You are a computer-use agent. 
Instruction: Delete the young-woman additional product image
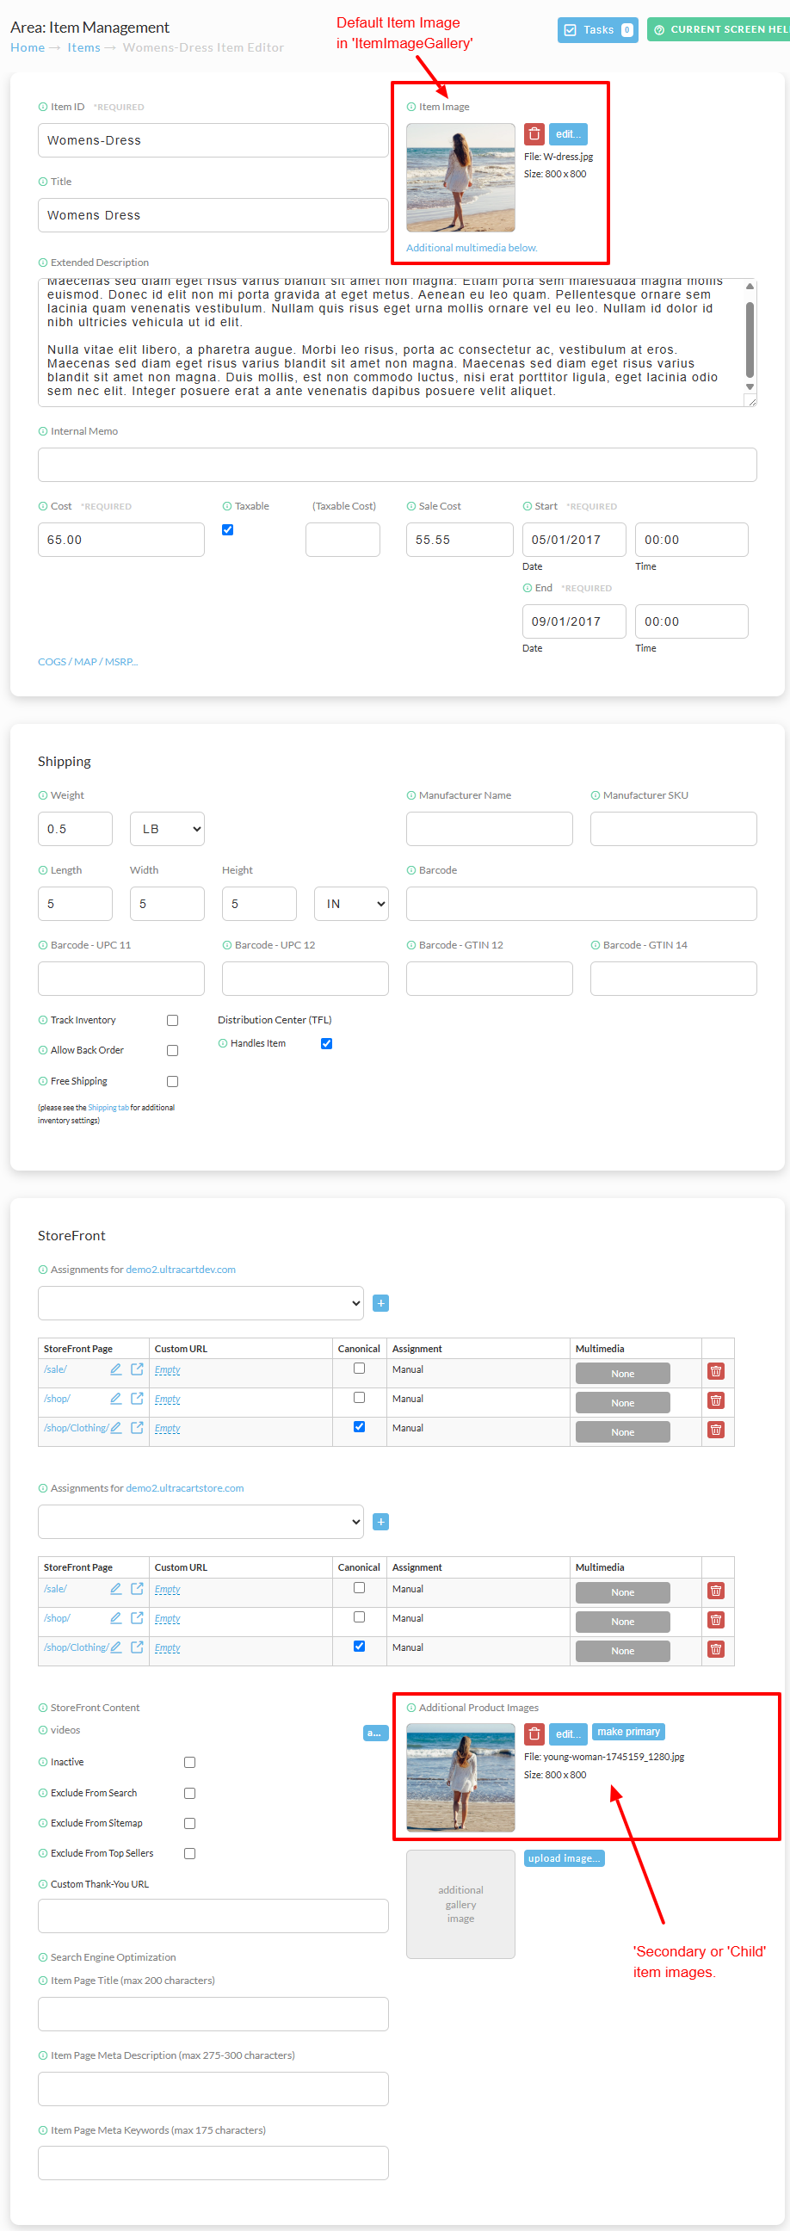point(534,1734)
